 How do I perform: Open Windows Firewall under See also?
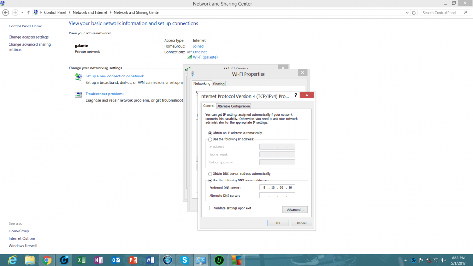23,246
